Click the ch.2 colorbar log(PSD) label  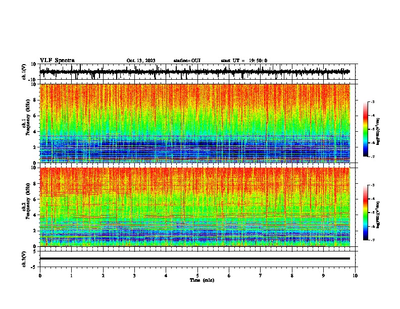tap(378, 215)
